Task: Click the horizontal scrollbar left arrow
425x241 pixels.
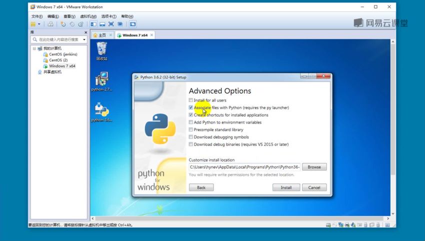Action: 92,218
